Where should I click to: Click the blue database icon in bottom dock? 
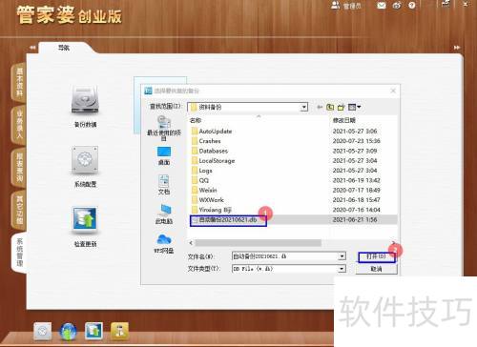pyautogui.click(x=93, y=331)
